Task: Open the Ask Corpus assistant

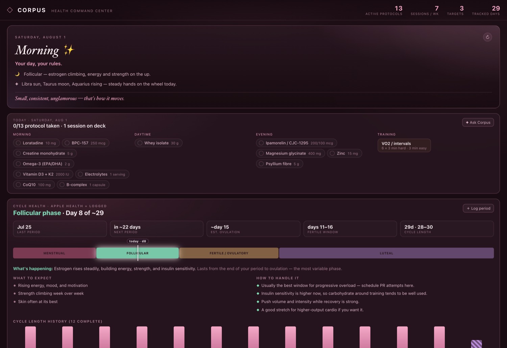Action: coord(478,123)
